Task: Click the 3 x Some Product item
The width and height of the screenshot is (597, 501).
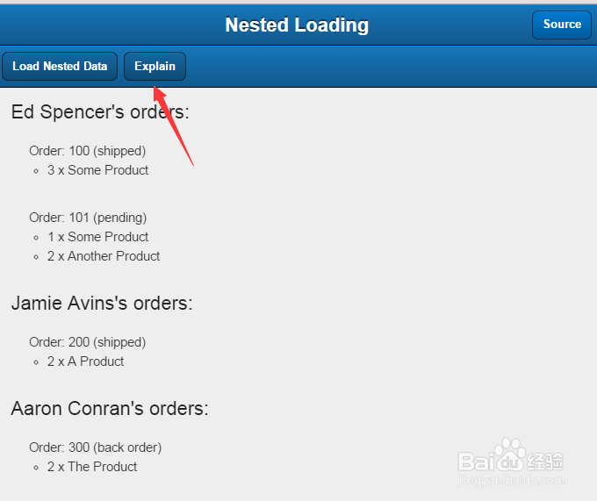Action: point(97,170)
